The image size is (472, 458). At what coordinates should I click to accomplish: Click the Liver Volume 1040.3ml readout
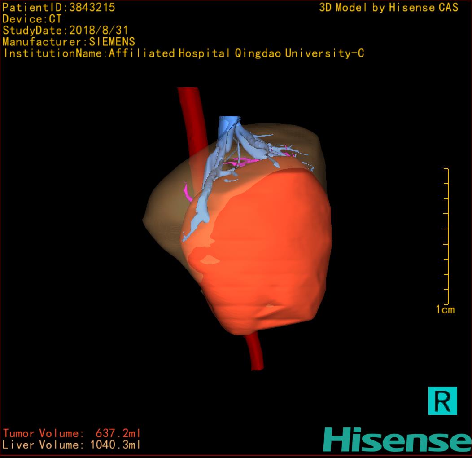71,445
